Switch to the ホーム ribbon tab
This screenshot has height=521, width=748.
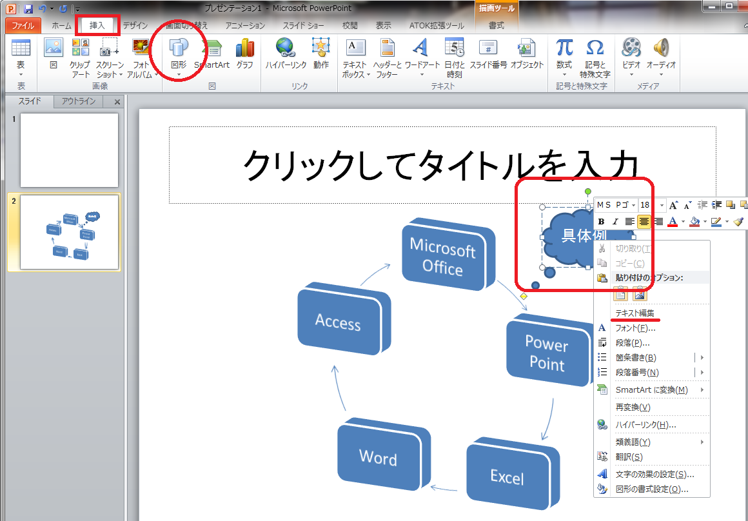61,25
